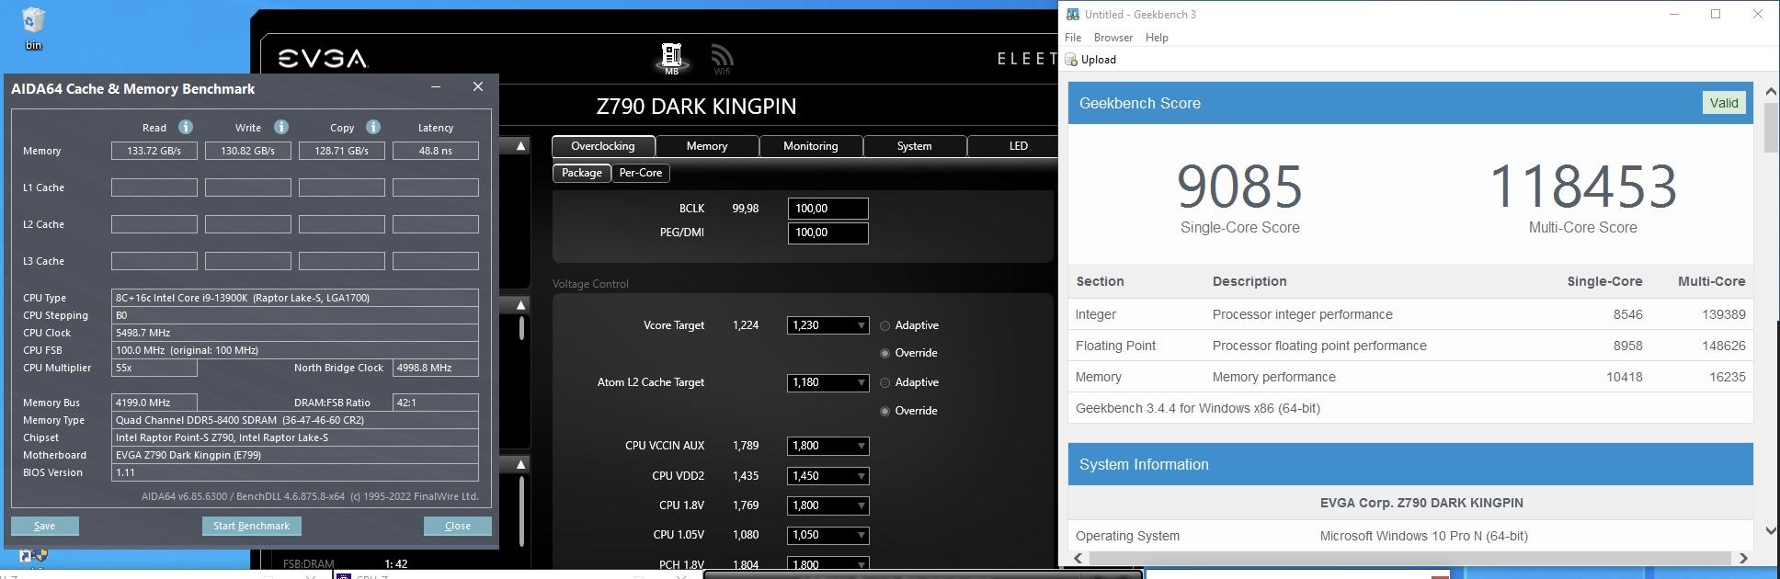This screenshot has width=1780, height=579.
Task: Click Geekbench horizontal scroll right arrow
Action: [x=1742, y=558]
